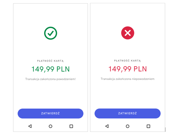Image resolution: width=175 pixels, height=134 pixels.
Task: Click the green 149,99 amount number
Action: click(43, 69)
